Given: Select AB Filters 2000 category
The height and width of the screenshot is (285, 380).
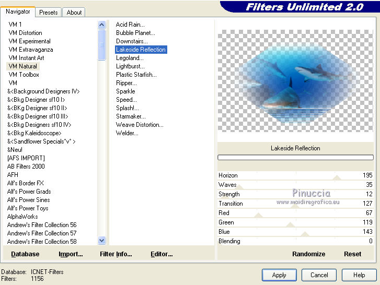Looking at the screenshot, I should pyautogui.click(x=26, y=167).
